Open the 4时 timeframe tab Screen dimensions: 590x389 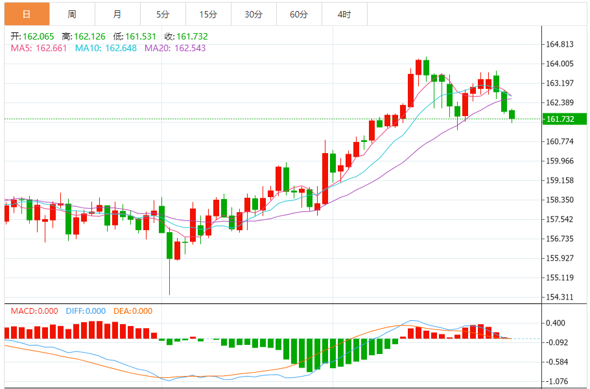click(344, 14)
